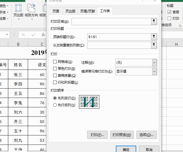Check the ribbon Headings Print (打印) checkbox
The height and width of the screenshot is (152, 183).
(x=169, y=18)
